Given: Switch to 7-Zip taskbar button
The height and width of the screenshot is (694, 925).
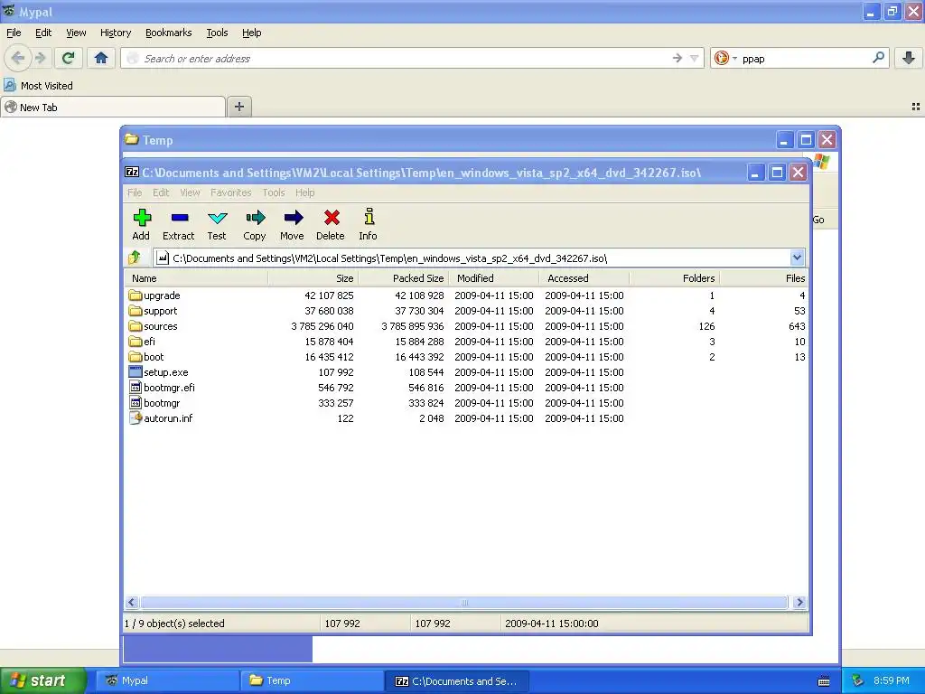Looking at the screenshot, I should point(456,680).
